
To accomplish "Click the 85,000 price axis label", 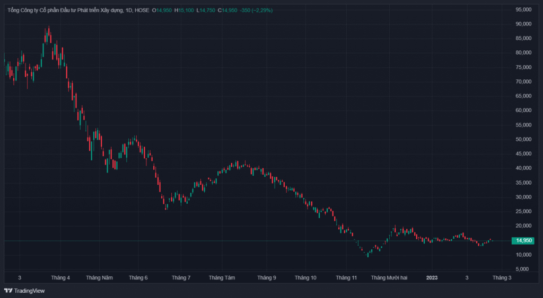I will (x=523, y=38).
